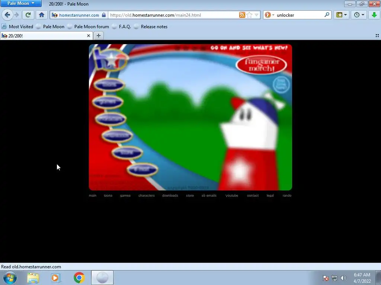Subscribe using the orange RSS feed icon

(x=242, y=15)
